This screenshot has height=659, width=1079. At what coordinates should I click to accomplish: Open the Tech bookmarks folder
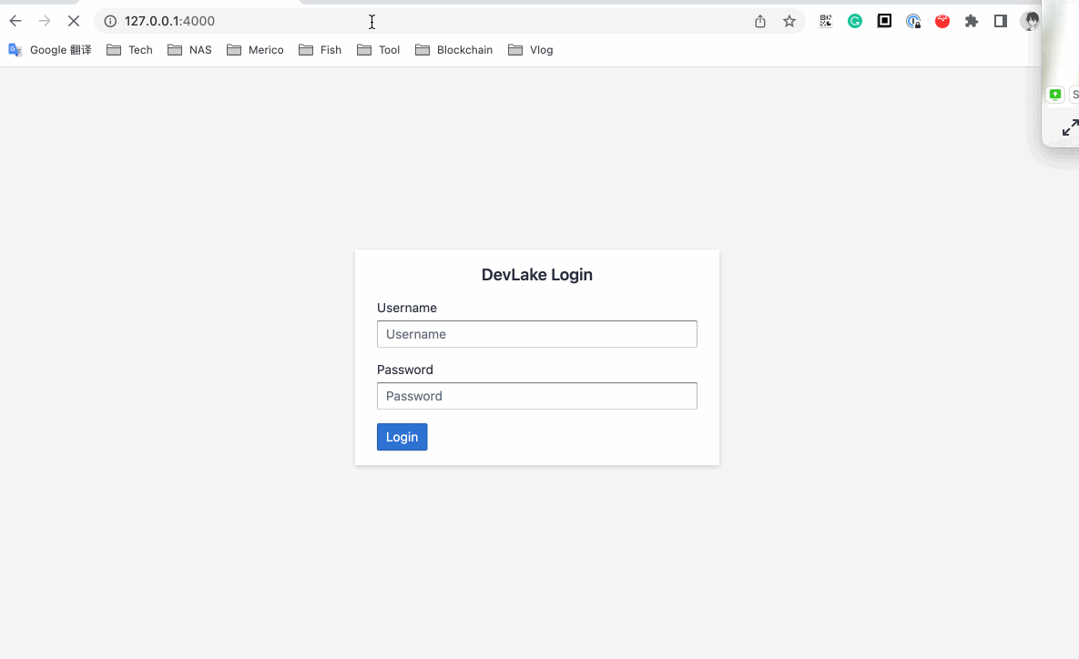[x=129, y=50]
